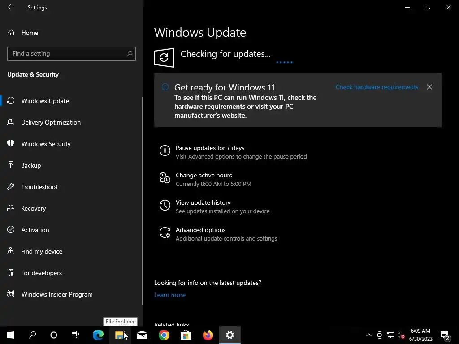Click the Find a setting search box
This screenshot has width=459, height=344.
click(x=71, y=54)
